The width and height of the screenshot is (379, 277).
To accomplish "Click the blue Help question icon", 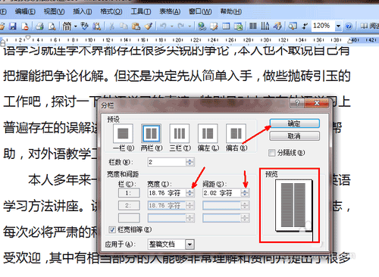I will (349, 26).
